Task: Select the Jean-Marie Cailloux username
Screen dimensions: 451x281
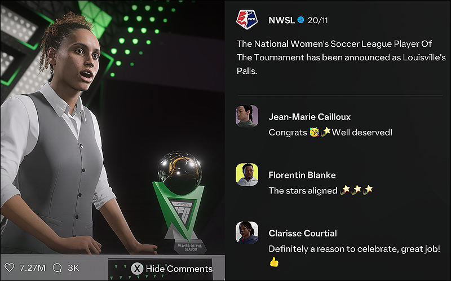Action: [x=309, y=117]
